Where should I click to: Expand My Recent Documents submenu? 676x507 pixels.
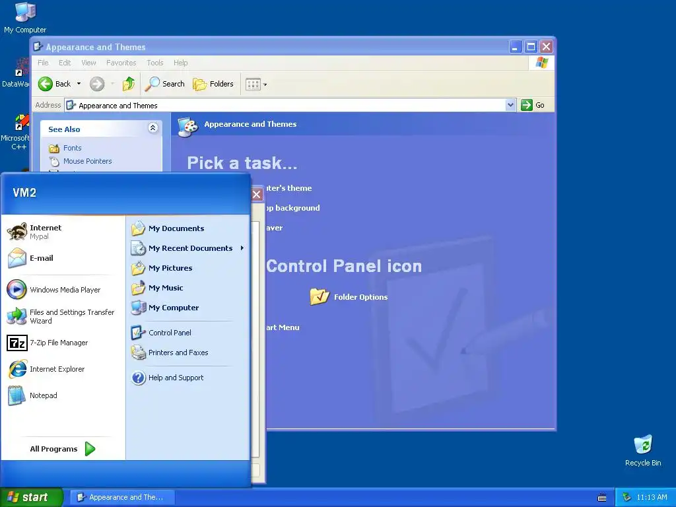pos(187,248)
